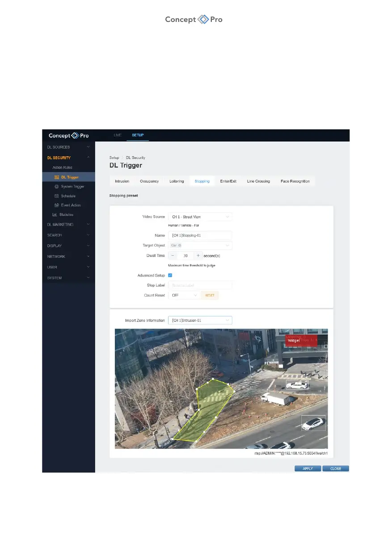Click the CLOSE button

tap(336, 469)
